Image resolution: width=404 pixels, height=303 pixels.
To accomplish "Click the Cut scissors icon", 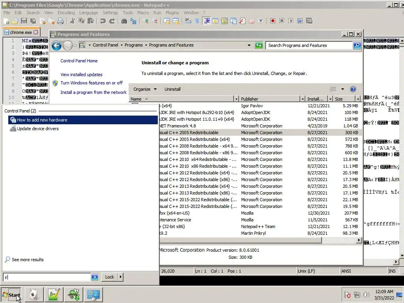I will click(73, 21).
